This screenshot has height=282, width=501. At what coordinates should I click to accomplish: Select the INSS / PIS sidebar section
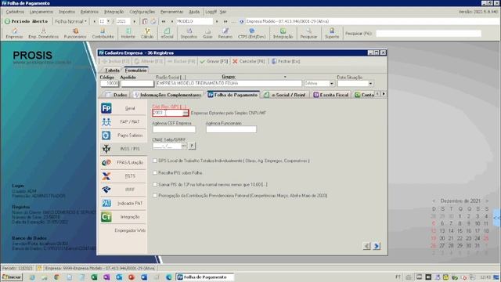pos(124,149)
